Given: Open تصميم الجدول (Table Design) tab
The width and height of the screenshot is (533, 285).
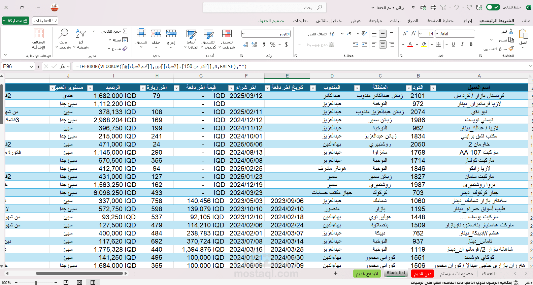Looking at the screenshot, I should (271, 21).
